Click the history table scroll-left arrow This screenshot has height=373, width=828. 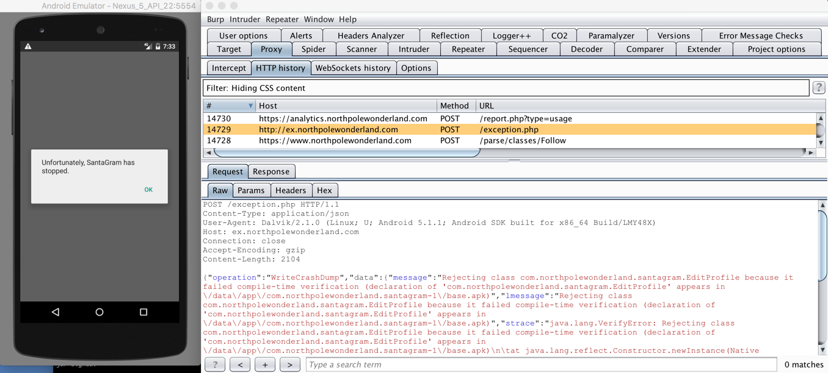[x=209, y=152]
